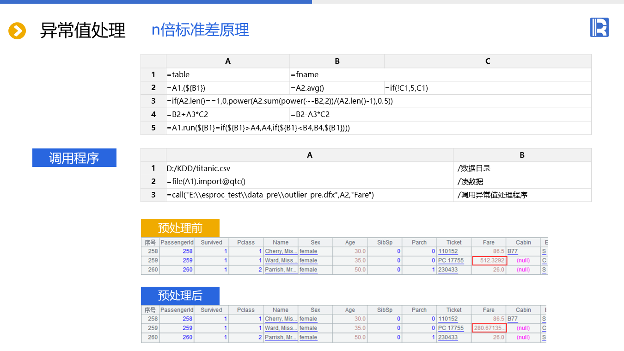Open the PC 17755 ticket link in 预处理前 table
The height and width of the screenshot is (351, 624).
(x=451, y=260)
